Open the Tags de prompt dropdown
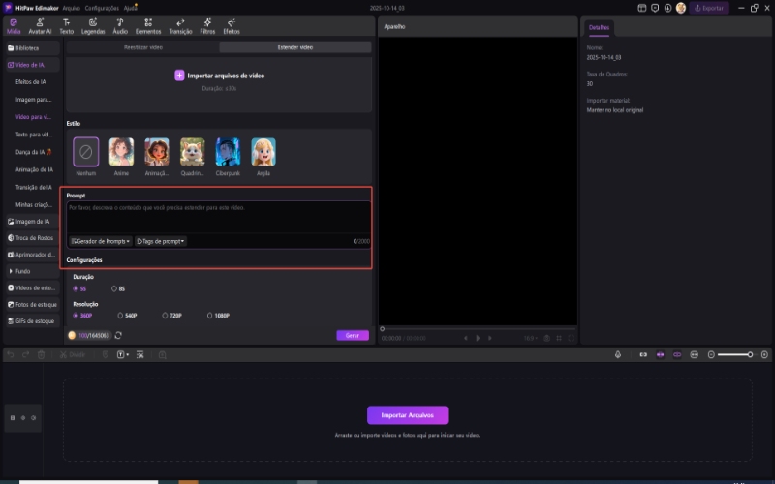Screen dimensions: 775x484 (160, 241)
